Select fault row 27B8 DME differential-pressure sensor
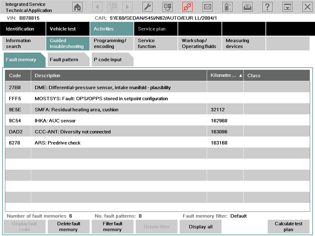This screenshot has height=236, width=315. [157, 87]
